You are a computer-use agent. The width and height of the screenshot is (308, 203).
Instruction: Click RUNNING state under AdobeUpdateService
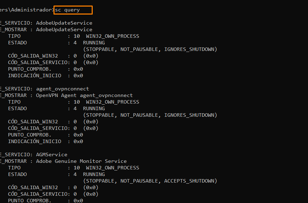click(x=94, y=43)
